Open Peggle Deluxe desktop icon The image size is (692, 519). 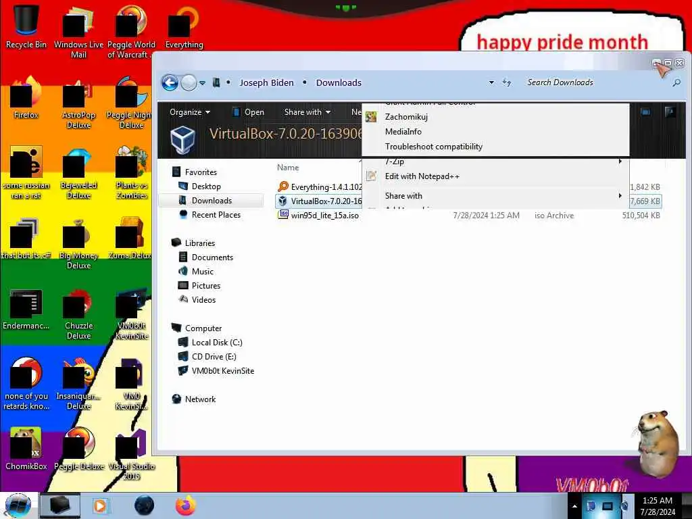78,449
